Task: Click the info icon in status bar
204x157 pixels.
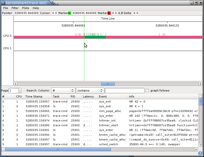Action: click(x=200, y=153)
